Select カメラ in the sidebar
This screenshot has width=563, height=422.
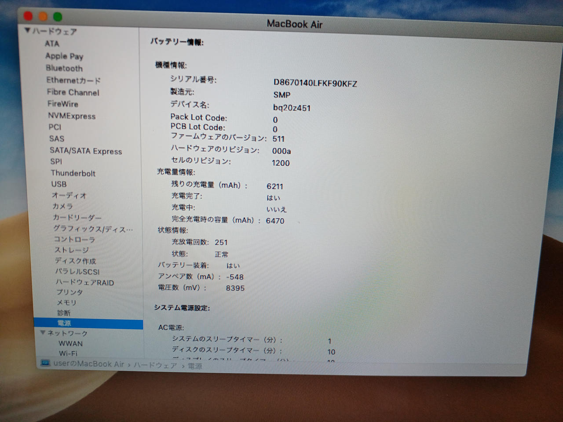click(63, 206)
